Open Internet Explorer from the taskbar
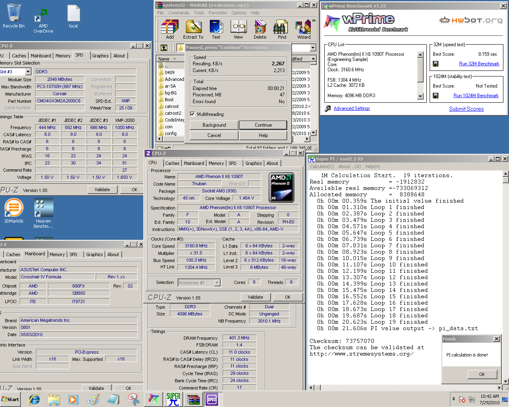The height and width of the screenshot is (407, 509). pos(34,399)
